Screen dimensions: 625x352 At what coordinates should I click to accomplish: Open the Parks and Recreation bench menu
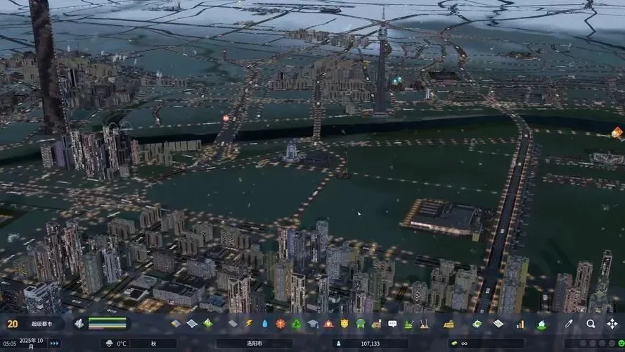[x=376, y=324]
